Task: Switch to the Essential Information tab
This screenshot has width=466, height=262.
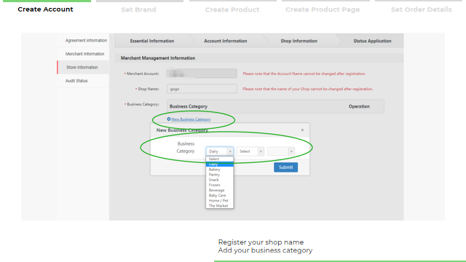Action: [x=152, y=41]
